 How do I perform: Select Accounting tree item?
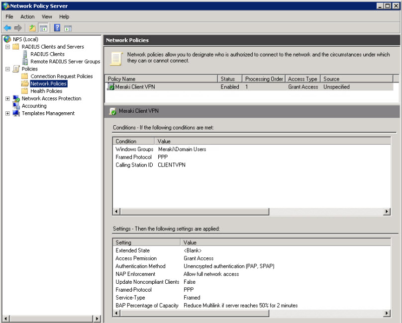pyautogui.click(x=34, y=106)
